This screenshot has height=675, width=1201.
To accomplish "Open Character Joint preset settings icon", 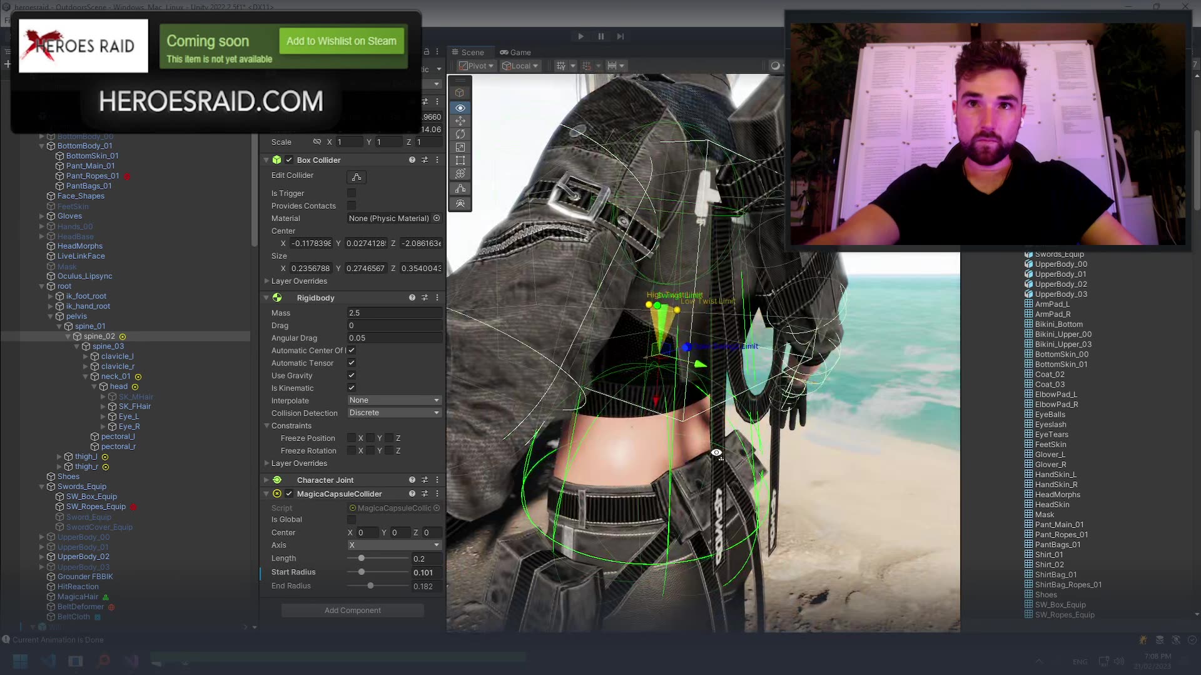I will (x=425, y=480).
